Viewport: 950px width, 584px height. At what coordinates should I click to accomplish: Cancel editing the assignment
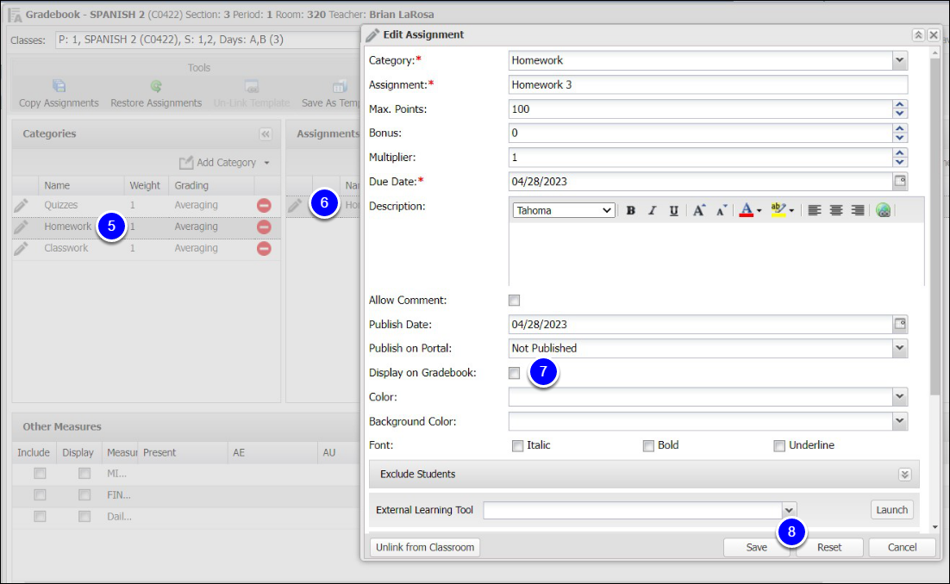pyautogui.click(x=902, y=547)
